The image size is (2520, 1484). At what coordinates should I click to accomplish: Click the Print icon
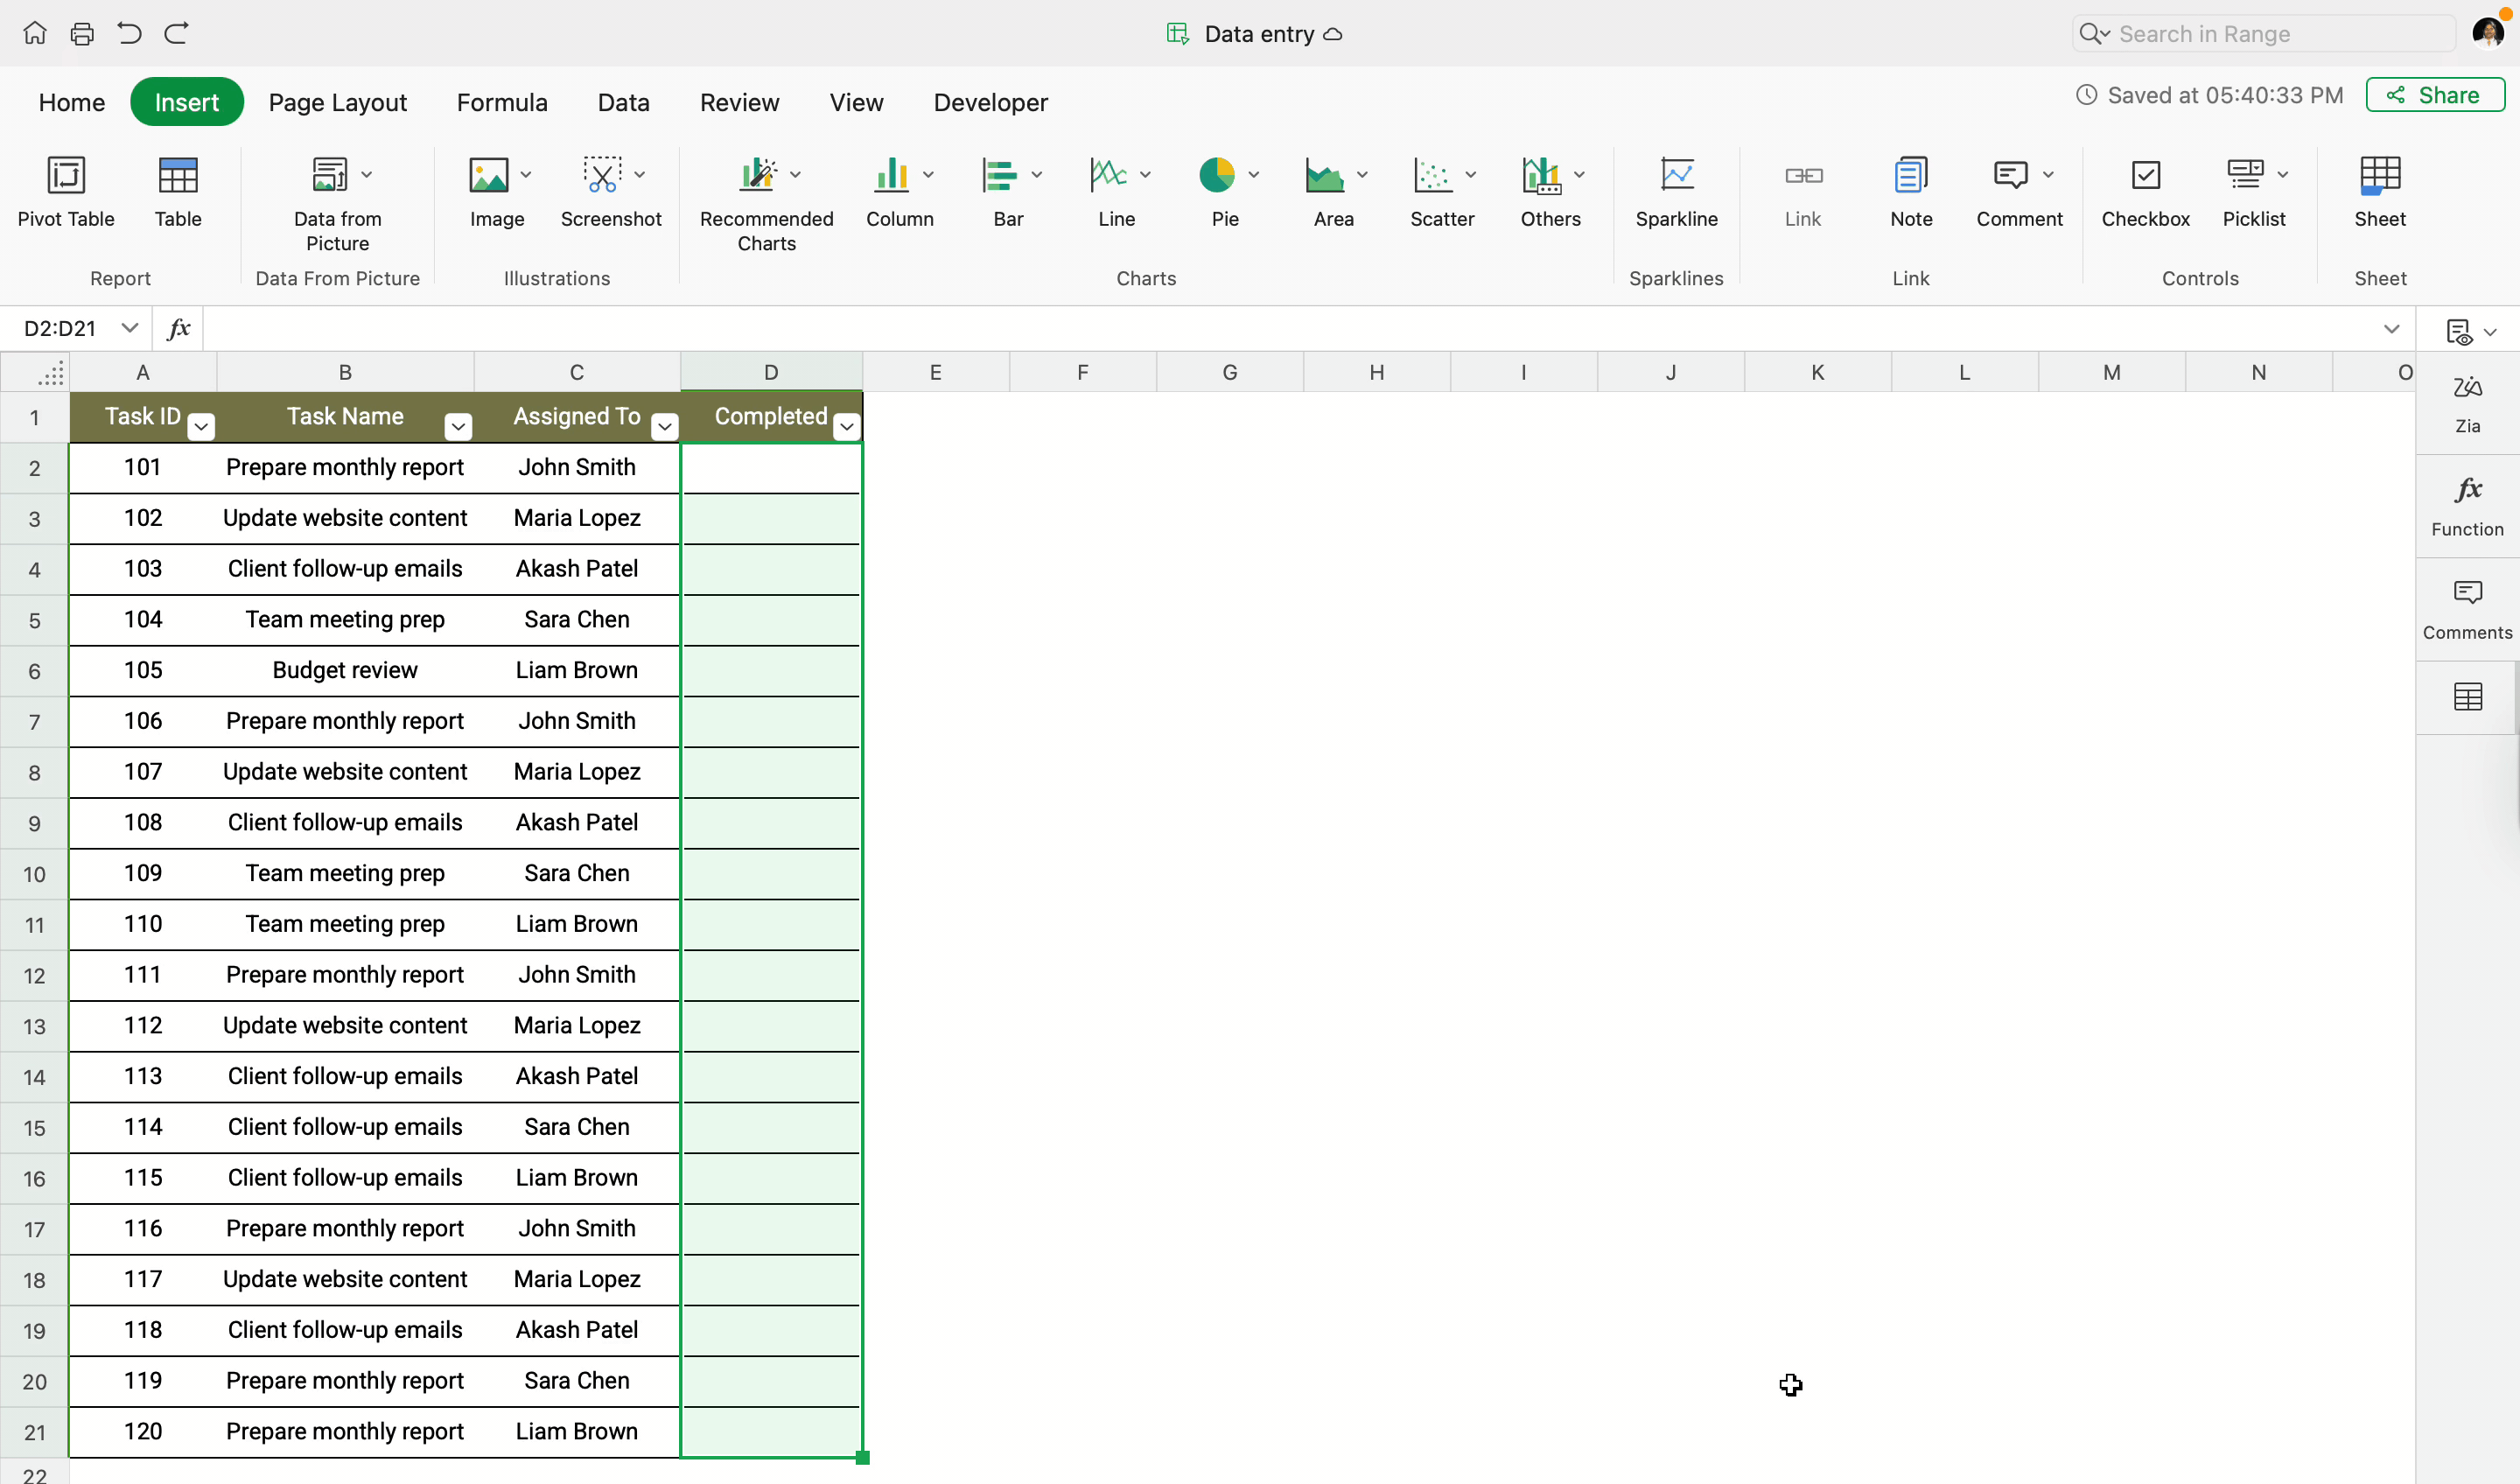coord(82,34)
